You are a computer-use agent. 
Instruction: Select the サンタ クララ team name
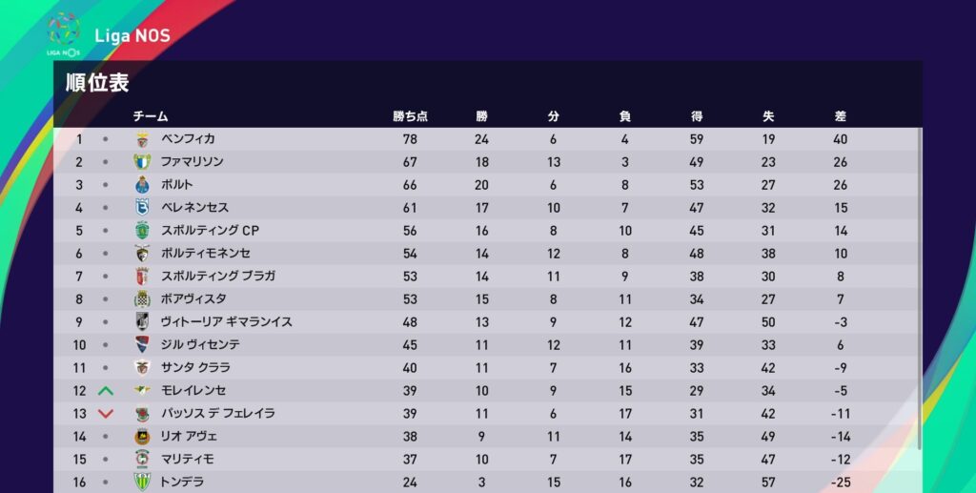click(195, 368)
